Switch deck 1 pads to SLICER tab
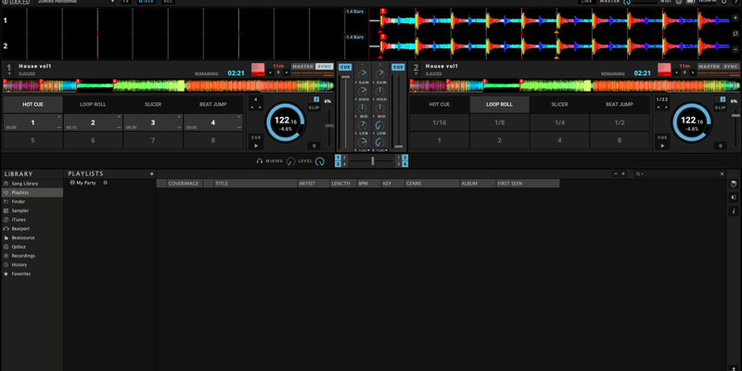The image size is (742, 371). [153, 105]
